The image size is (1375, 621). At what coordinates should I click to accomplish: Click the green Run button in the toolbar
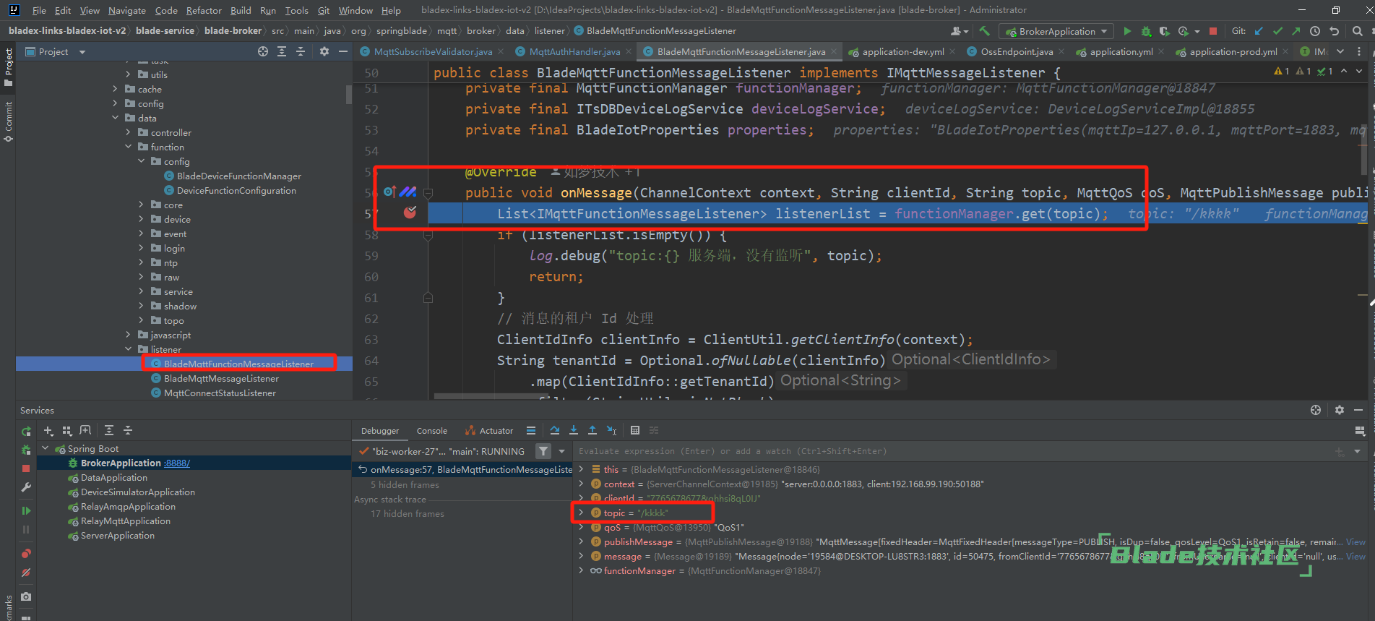coord(1127,31)
